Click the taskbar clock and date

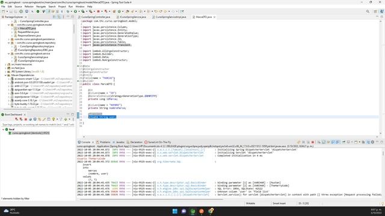pyautogui.click(x=375, y=211)
